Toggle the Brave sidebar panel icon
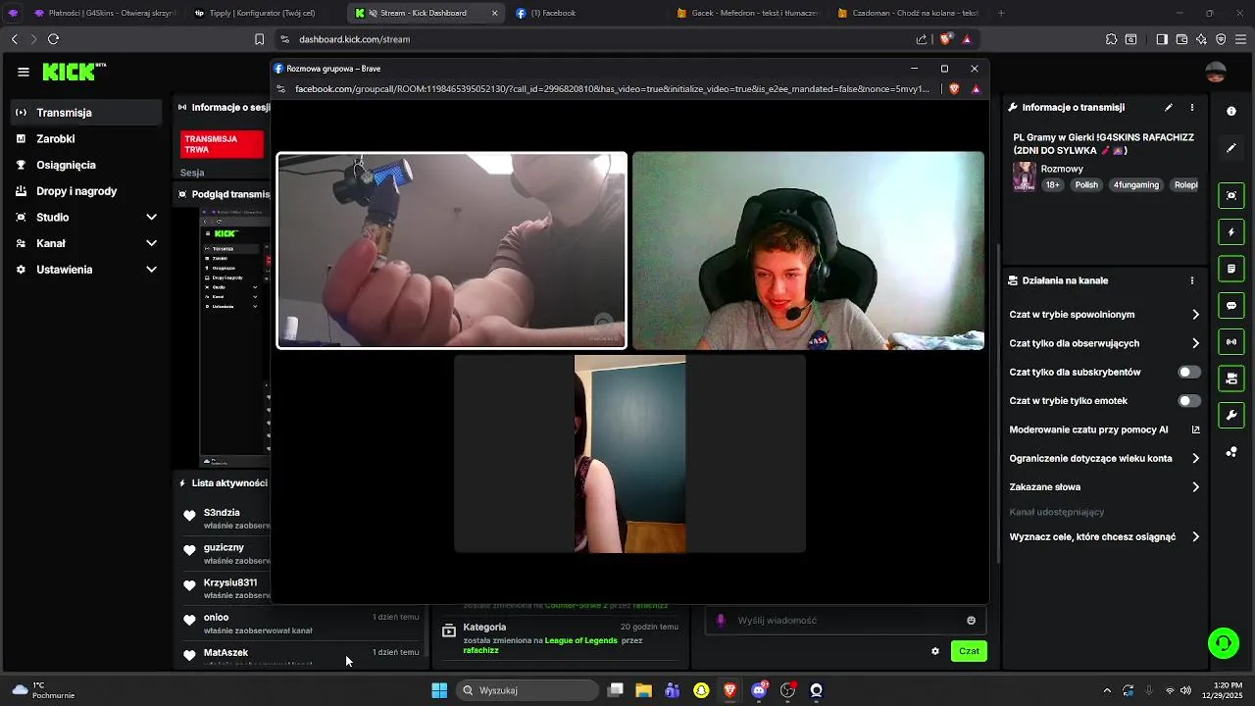This screenshot has width=1255, height=706. coord(1162,39)
